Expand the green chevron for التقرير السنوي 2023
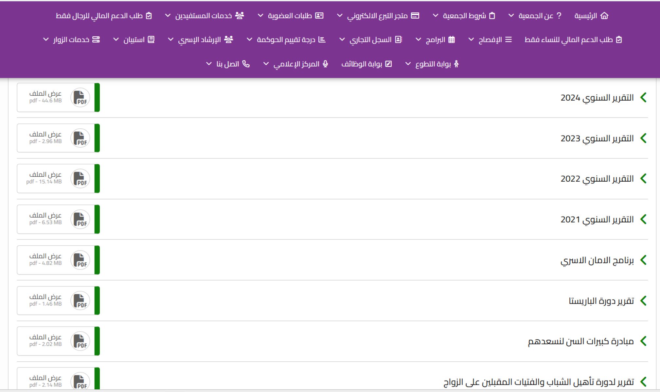The height and width of the screenshot is (392, 660). pyautogui.click(x=643, y=138)
